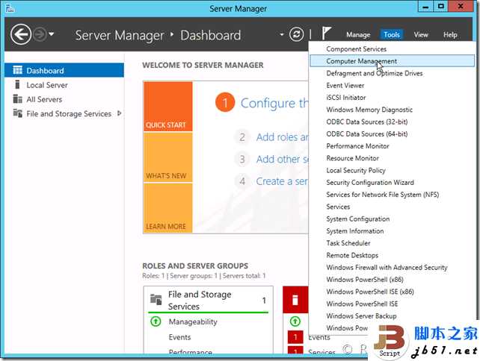The image size is (480, 361).
Task: Click the Refresh dashboard icon
Action: [296, 34]
